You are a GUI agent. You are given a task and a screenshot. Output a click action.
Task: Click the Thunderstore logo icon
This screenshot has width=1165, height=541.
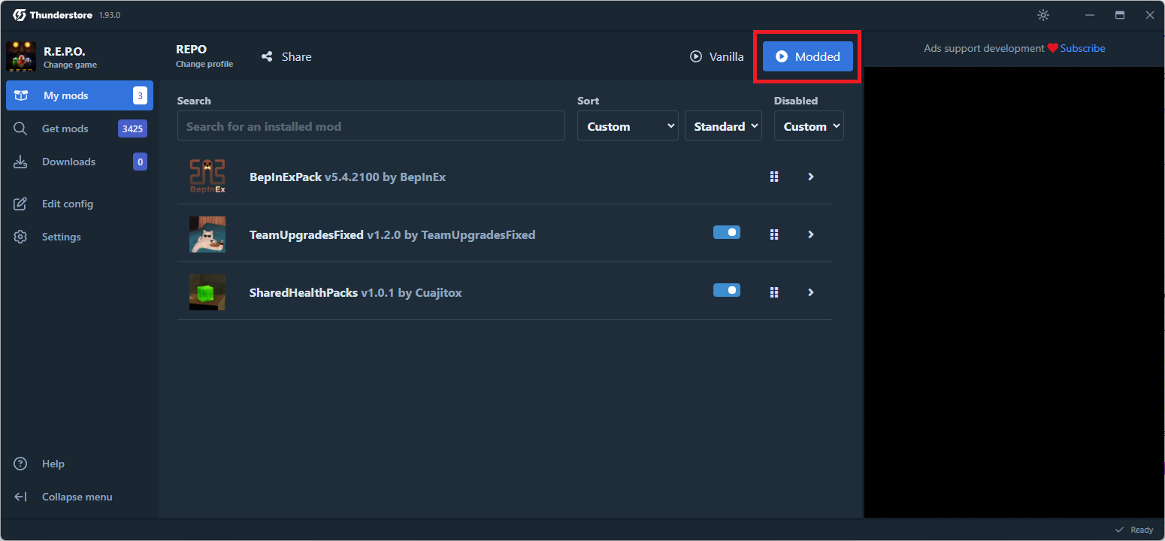(20, 15)
